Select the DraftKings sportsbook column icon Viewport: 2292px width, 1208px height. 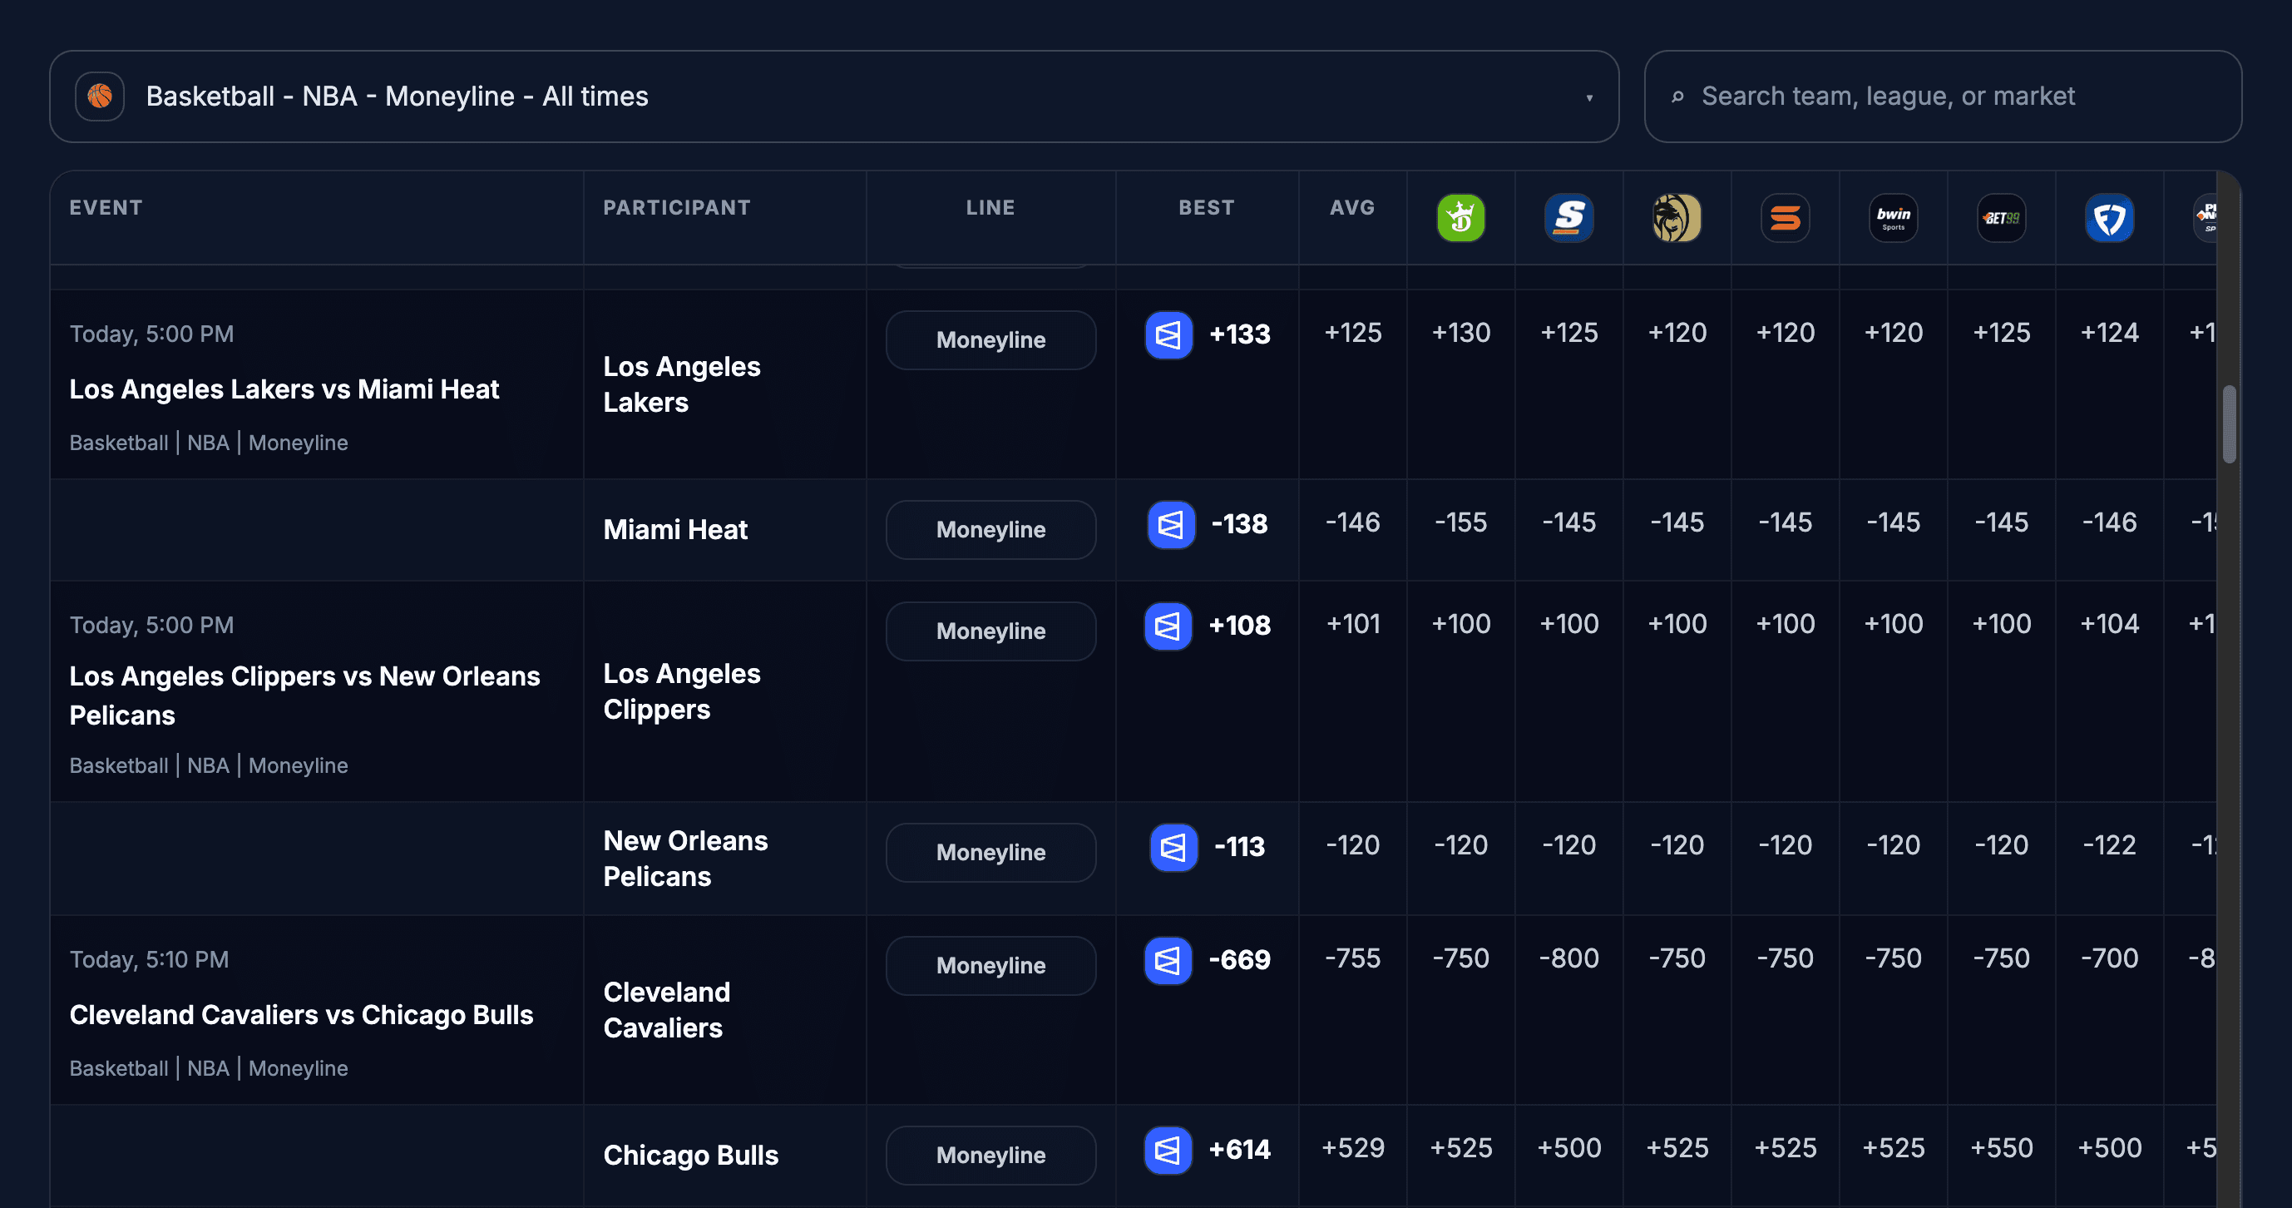pos(1462,217)
